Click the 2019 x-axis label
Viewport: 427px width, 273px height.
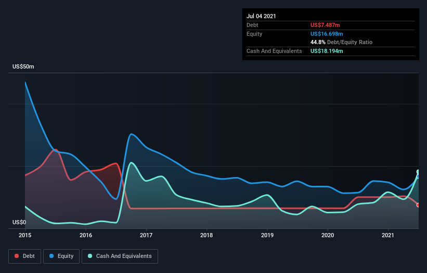tap(267, 235)
